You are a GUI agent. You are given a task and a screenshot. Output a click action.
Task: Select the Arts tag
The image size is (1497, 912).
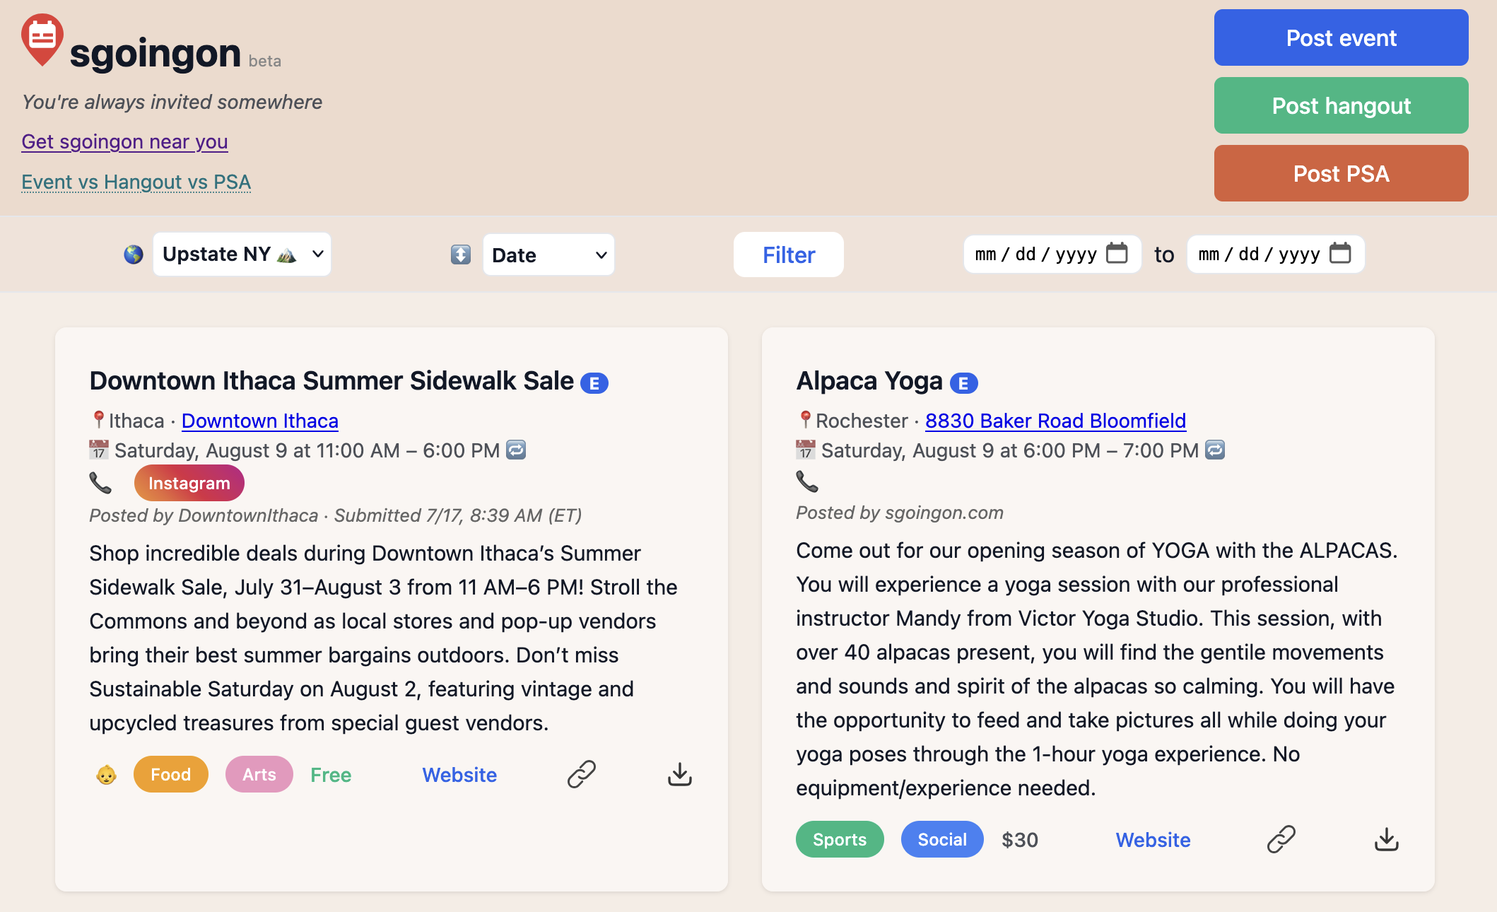[259, 774]
